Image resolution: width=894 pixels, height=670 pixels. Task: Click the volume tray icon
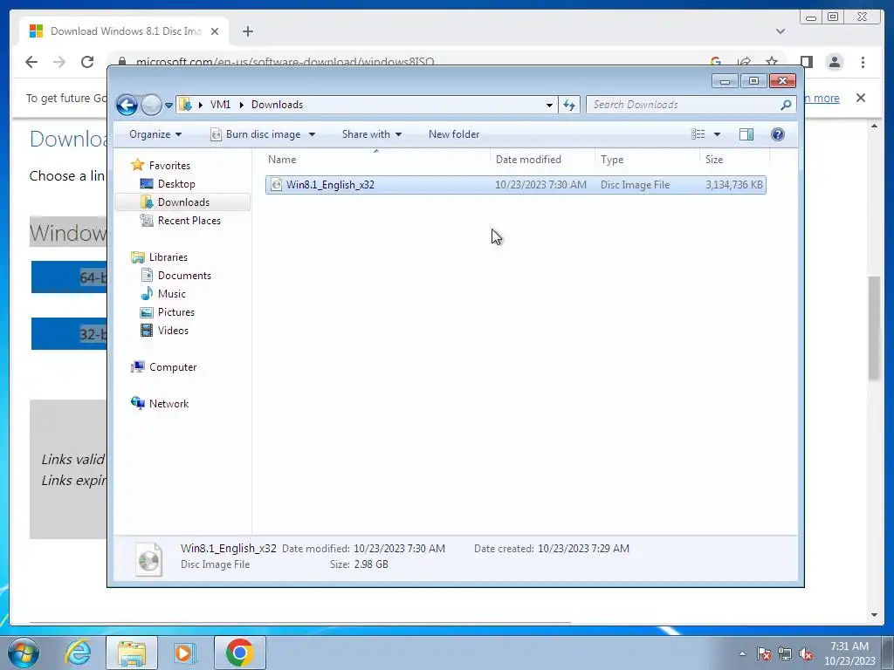(x=806, y=653)
